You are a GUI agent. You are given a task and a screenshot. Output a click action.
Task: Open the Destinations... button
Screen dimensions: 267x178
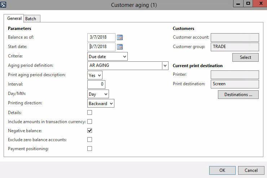238,95
